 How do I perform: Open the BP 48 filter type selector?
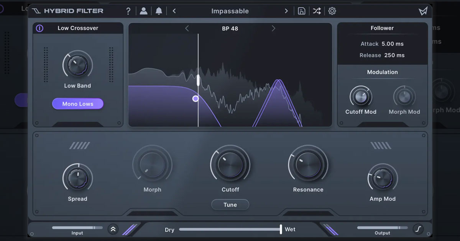tap(230, 28)
